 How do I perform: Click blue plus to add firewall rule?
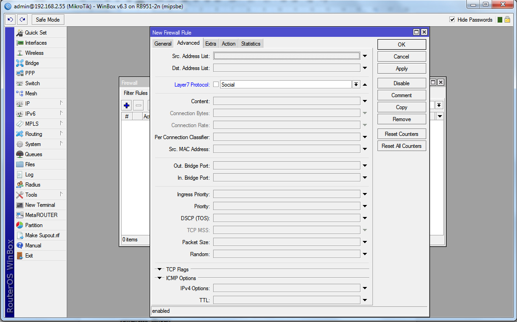(127, 105)
